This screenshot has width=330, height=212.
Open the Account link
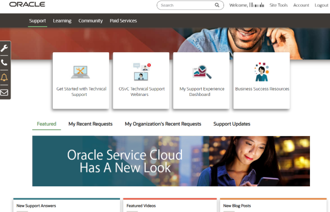[x=301, y=5]
